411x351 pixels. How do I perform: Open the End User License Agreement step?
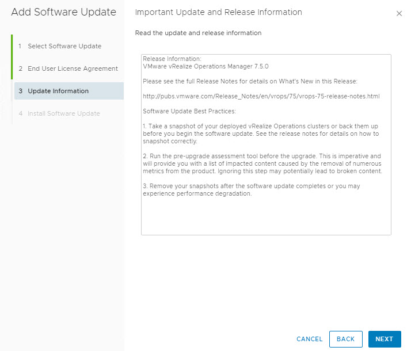pos(72,68)
